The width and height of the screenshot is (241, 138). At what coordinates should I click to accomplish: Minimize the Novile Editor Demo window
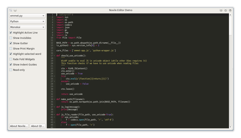[221, 10]
